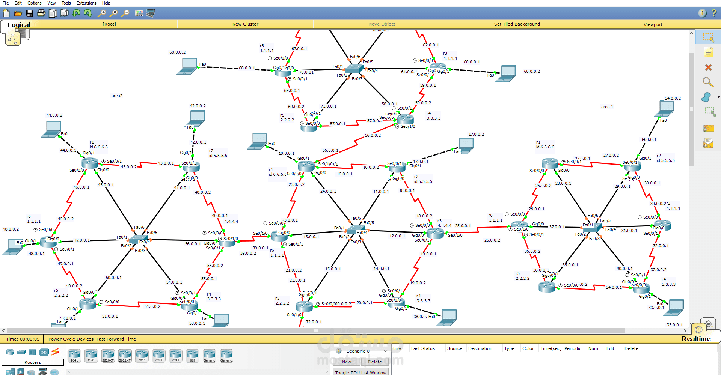The height and width of the screenshot is (375, 721).
Task: Select the Routers category label
Action: tap(32, 362)
